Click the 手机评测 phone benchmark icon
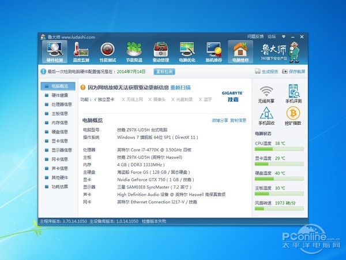 [294, 94]
